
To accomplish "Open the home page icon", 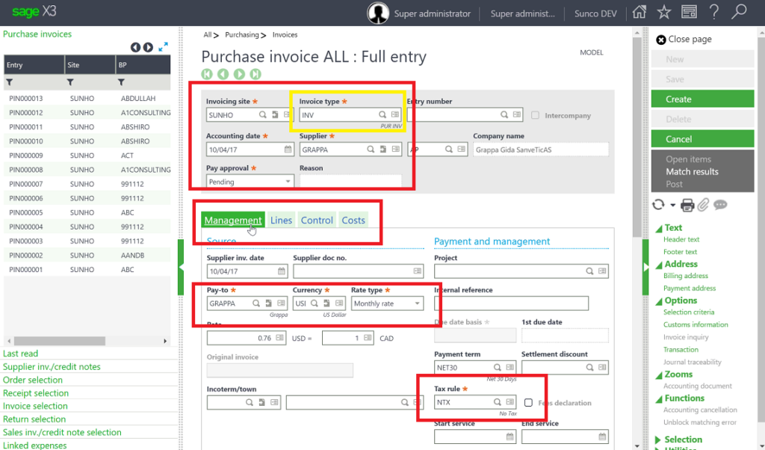I will (x=639, y=12).
